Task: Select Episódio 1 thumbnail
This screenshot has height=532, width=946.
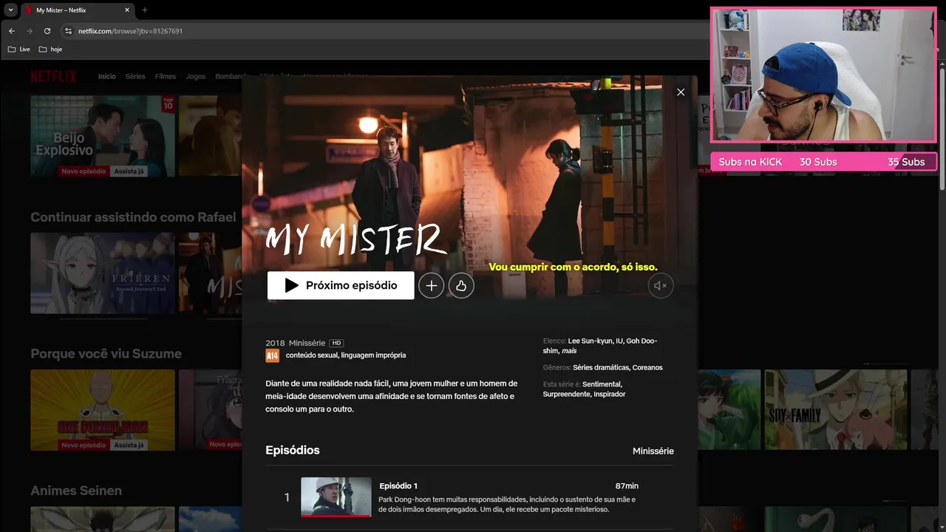Action: (x=336, y=496)
